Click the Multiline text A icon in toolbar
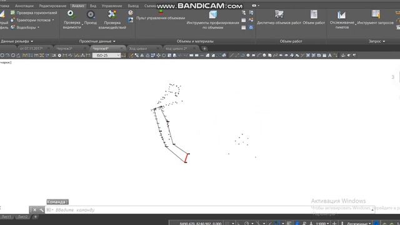 tap(329, 56)
